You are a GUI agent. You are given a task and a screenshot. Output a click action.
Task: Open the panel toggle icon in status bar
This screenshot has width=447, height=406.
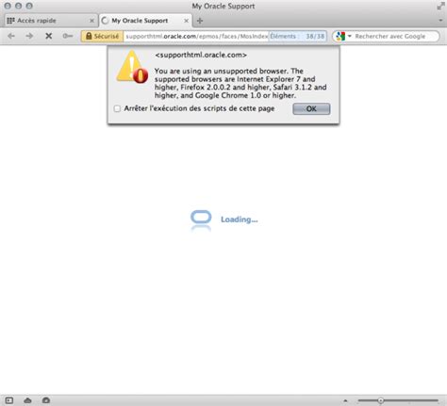click(x=9, y=400)
